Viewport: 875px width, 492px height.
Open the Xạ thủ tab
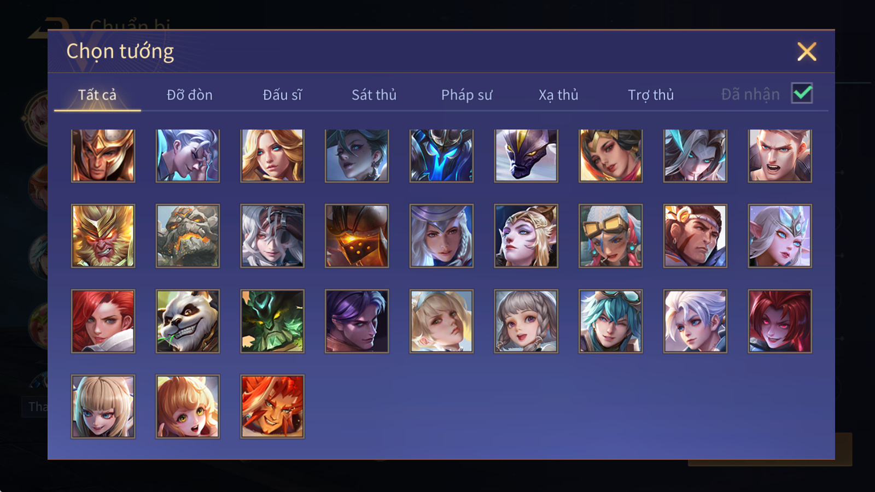(558, 95)
